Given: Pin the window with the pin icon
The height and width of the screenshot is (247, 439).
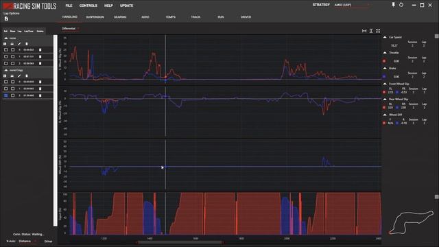Looking at the screenshot, I should pos(393,5).
